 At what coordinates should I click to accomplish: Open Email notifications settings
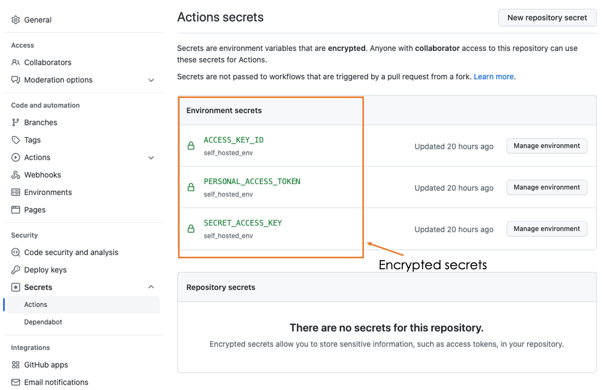pos(56,382)
